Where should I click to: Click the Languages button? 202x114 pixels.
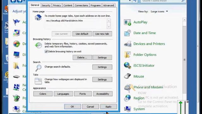tap(63, 94)
